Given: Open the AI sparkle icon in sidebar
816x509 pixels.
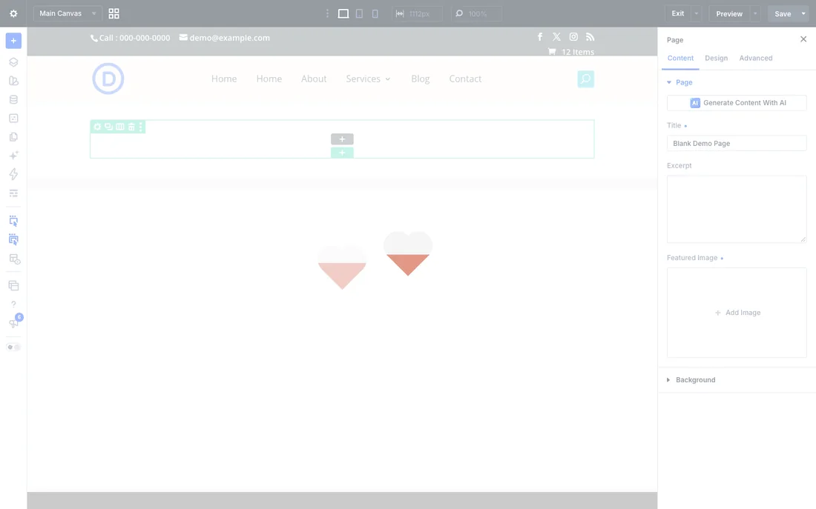Looking at the screenshot, I should pos(13,156).
